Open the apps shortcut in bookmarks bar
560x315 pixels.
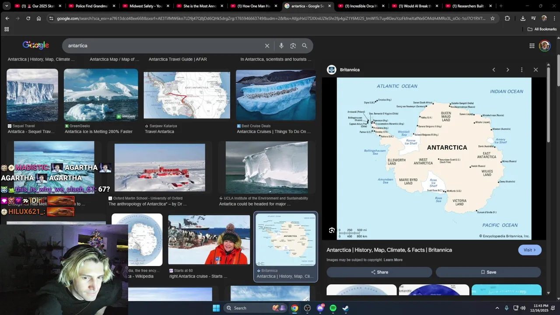pyautogui.click(x=7, y=29)
